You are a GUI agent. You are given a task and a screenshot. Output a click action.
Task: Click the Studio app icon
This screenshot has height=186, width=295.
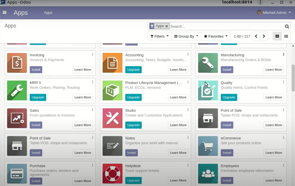coord(113,118)
